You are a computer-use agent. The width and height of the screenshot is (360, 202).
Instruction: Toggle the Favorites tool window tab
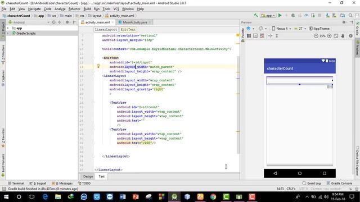[3, 138]
